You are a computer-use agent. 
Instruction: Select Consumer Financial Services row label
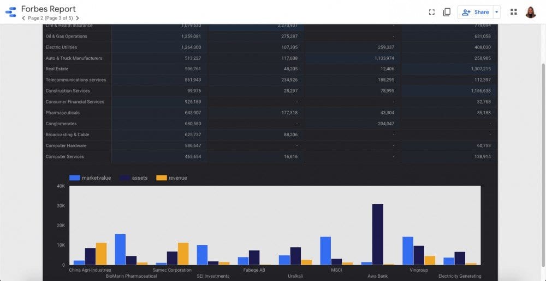click(75, 102)
